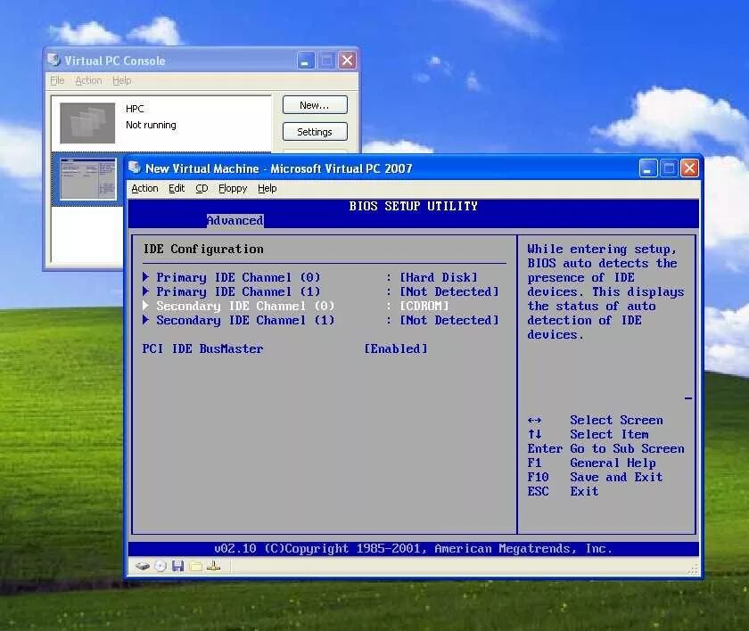Image resolution: width=749 pixels, height=631 pixels.
Task: Click the VM window resize grip
Action: tap(694, 569)
